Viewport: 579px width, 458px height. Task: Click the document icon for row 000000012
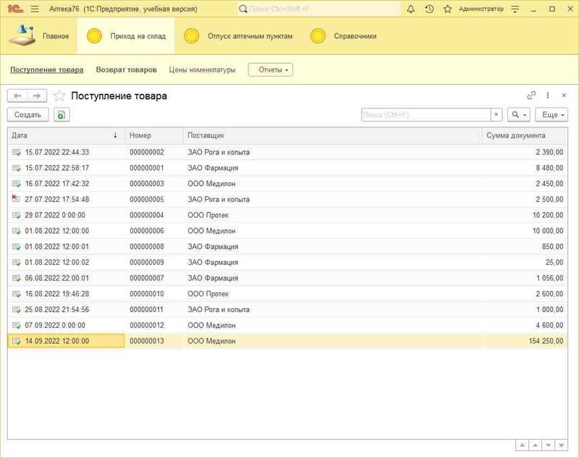(16, 326)
